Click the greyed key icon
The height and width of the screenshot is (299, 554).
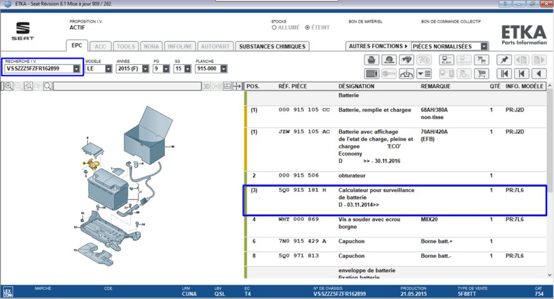[x=389, y=74]
